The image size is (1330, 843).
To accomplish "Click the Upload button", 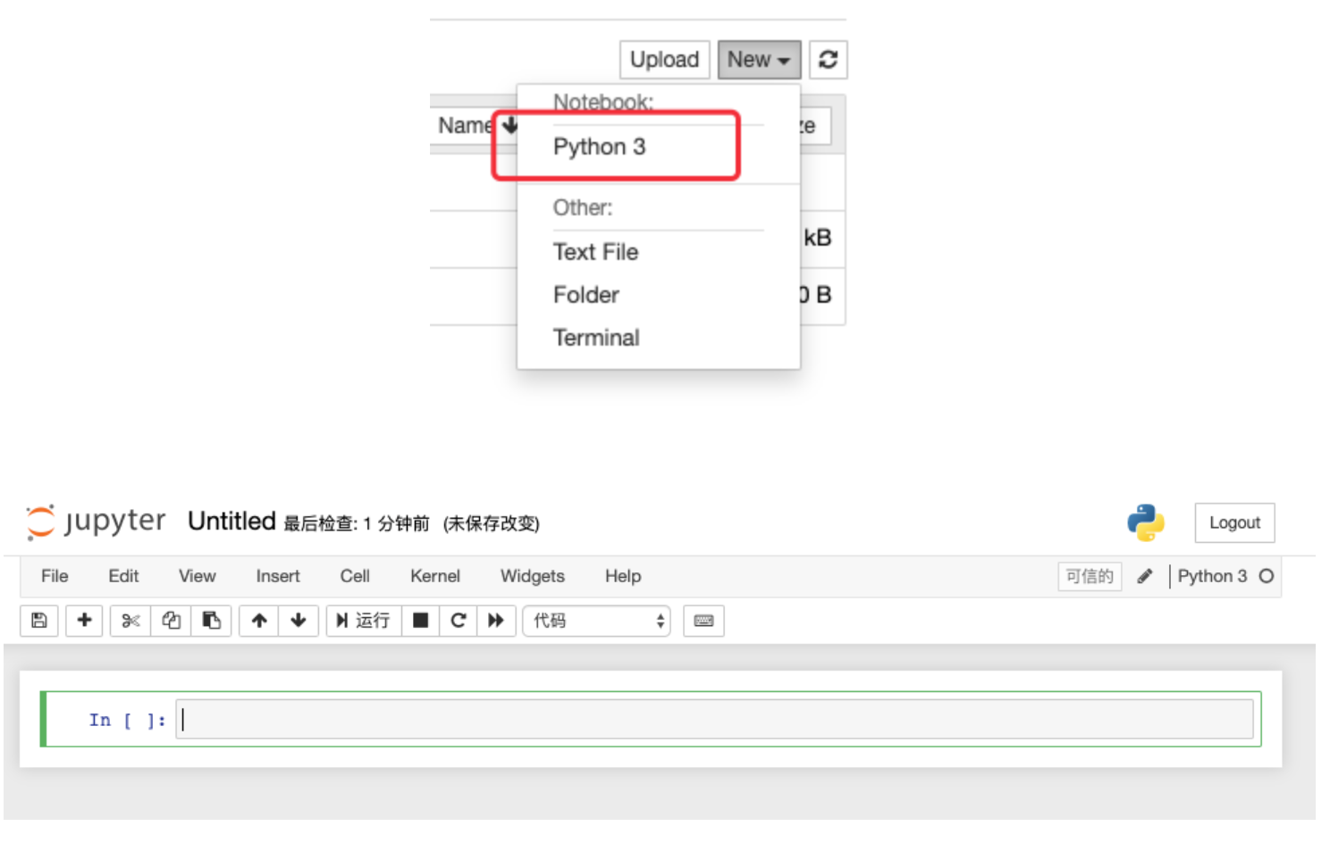I will [665, 60].
